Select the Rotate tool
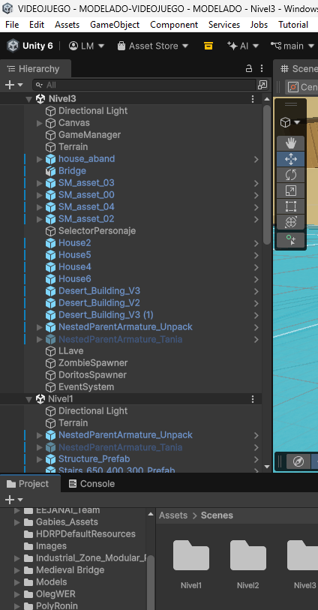The image size is (318, 610). pos(291,175)
